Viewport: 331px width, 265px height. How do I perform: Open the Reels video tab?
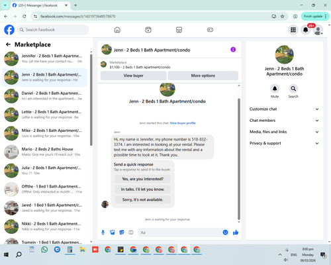coord(148,30)
